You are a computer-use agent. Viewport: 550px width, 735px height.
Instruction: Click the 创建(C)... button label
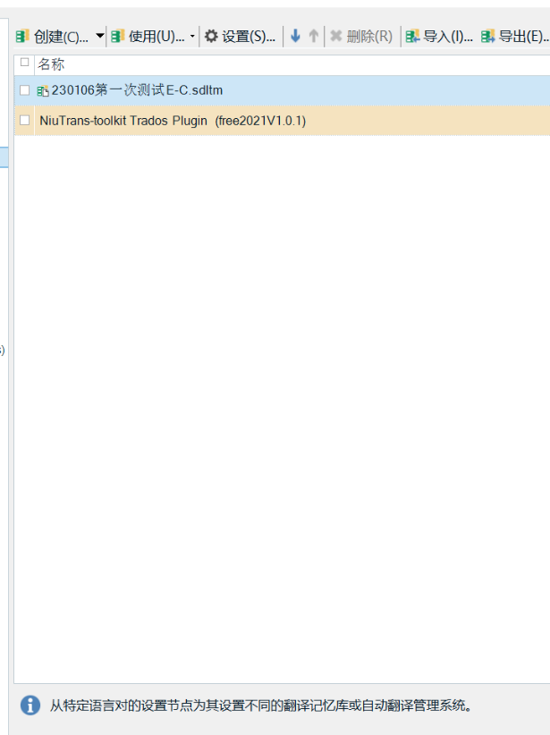click(x=61, y=37)
